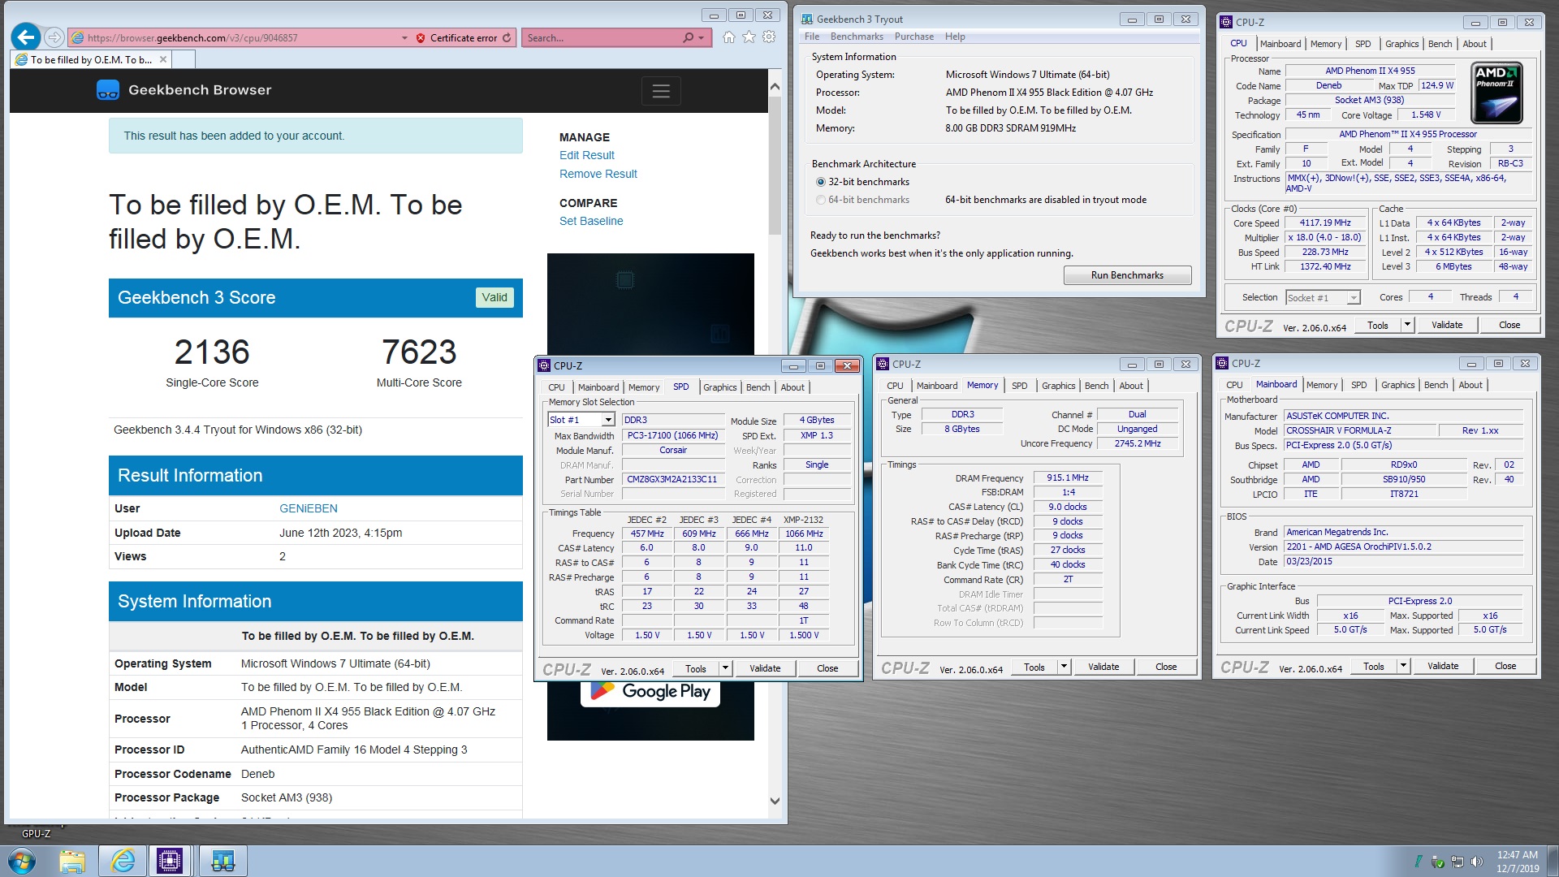This screenshot has width=1559, height=877.
Task: Click the browser page vertical scrollbar thumb
Action: point(775,166)
